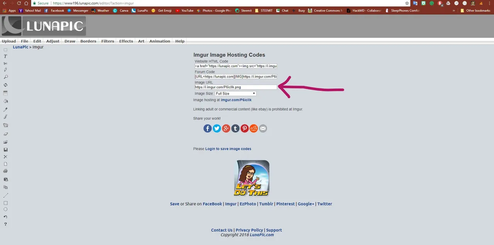
Task: Open the Support footer link
Action: pos(274,230)
